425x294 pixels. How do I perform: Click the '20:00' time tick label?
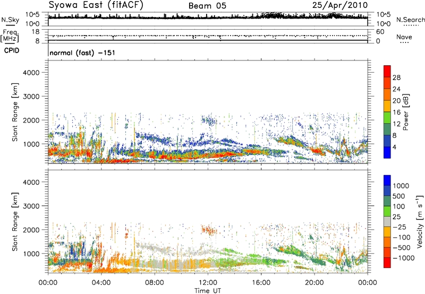click(x=314, y=283)
